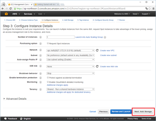The height and width of the screenshot is (121, 156).
Task: Close the Getting Started tab
Action: tap(58, 4)
